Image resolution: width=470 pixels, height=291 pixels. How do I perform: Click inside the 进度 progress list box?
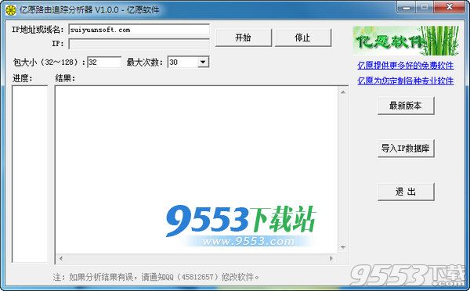click(30, 174)
